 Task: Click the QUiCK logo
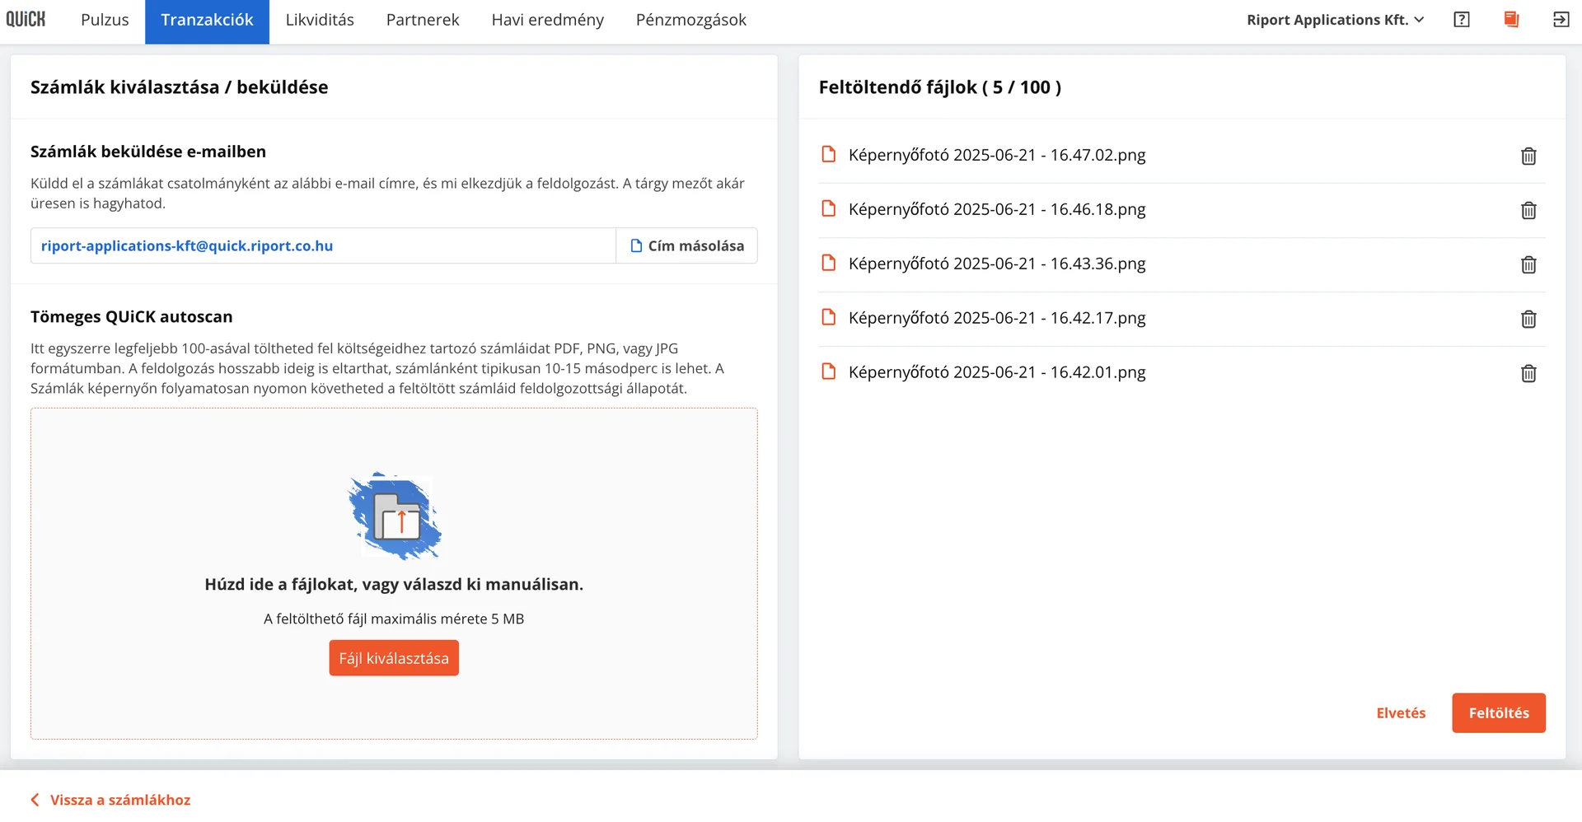point(26,20)
